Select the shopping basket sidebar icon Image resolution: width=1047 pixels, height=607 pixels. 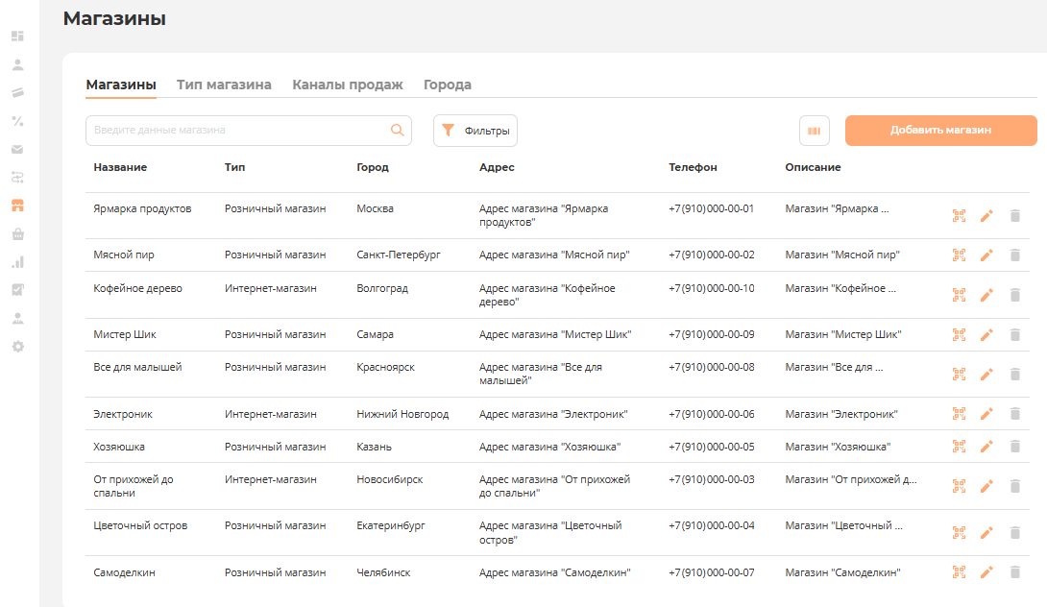tap(17, 233)
